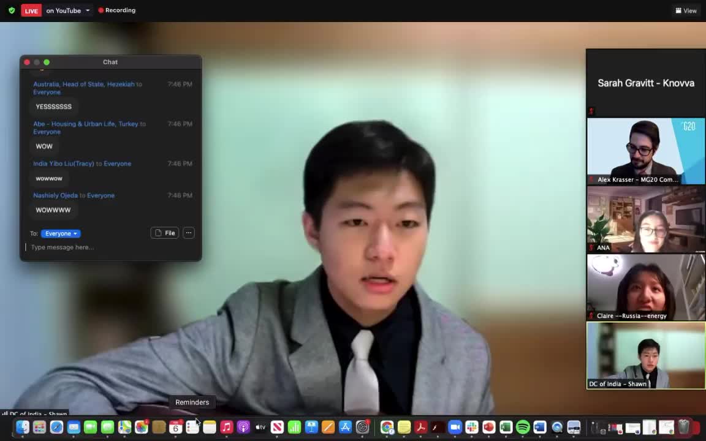Click the red LIVE badge
This screenshot has height=441, width=706.
click(31, 10)
